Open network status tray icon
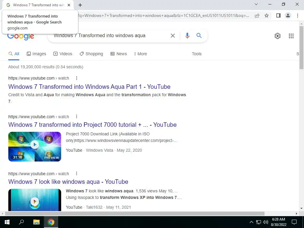304x228 pixels. click(x=259, y=222)
